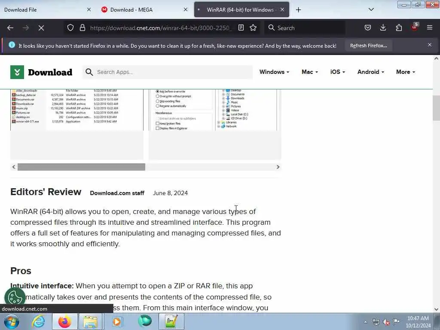
Task: Click the network tray icon
Action: point(376,322)
